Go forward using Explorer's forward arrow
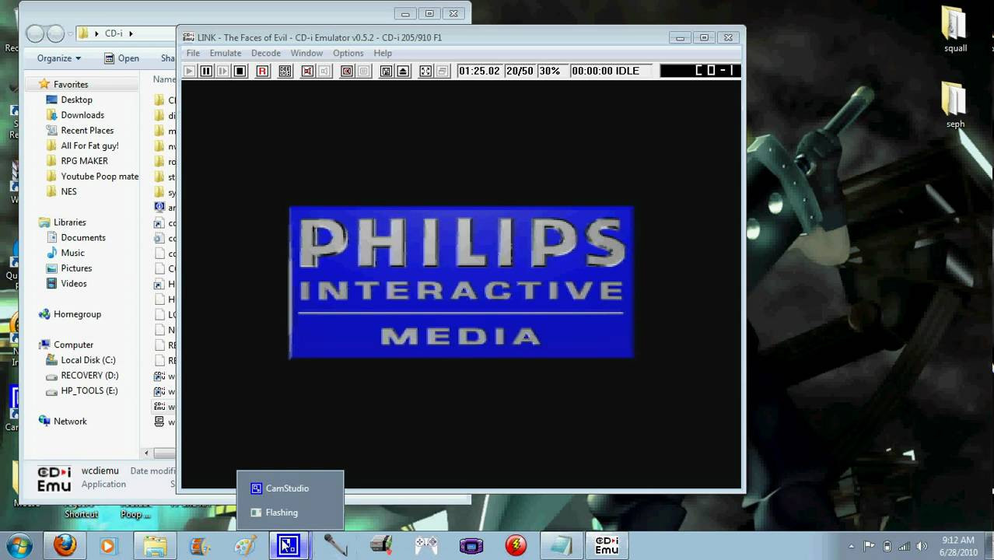994x560 pixels. (x=55, y=33)
